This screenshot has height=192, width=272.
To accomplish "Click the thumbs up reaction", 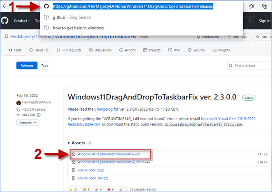I will tap(74, 189).
